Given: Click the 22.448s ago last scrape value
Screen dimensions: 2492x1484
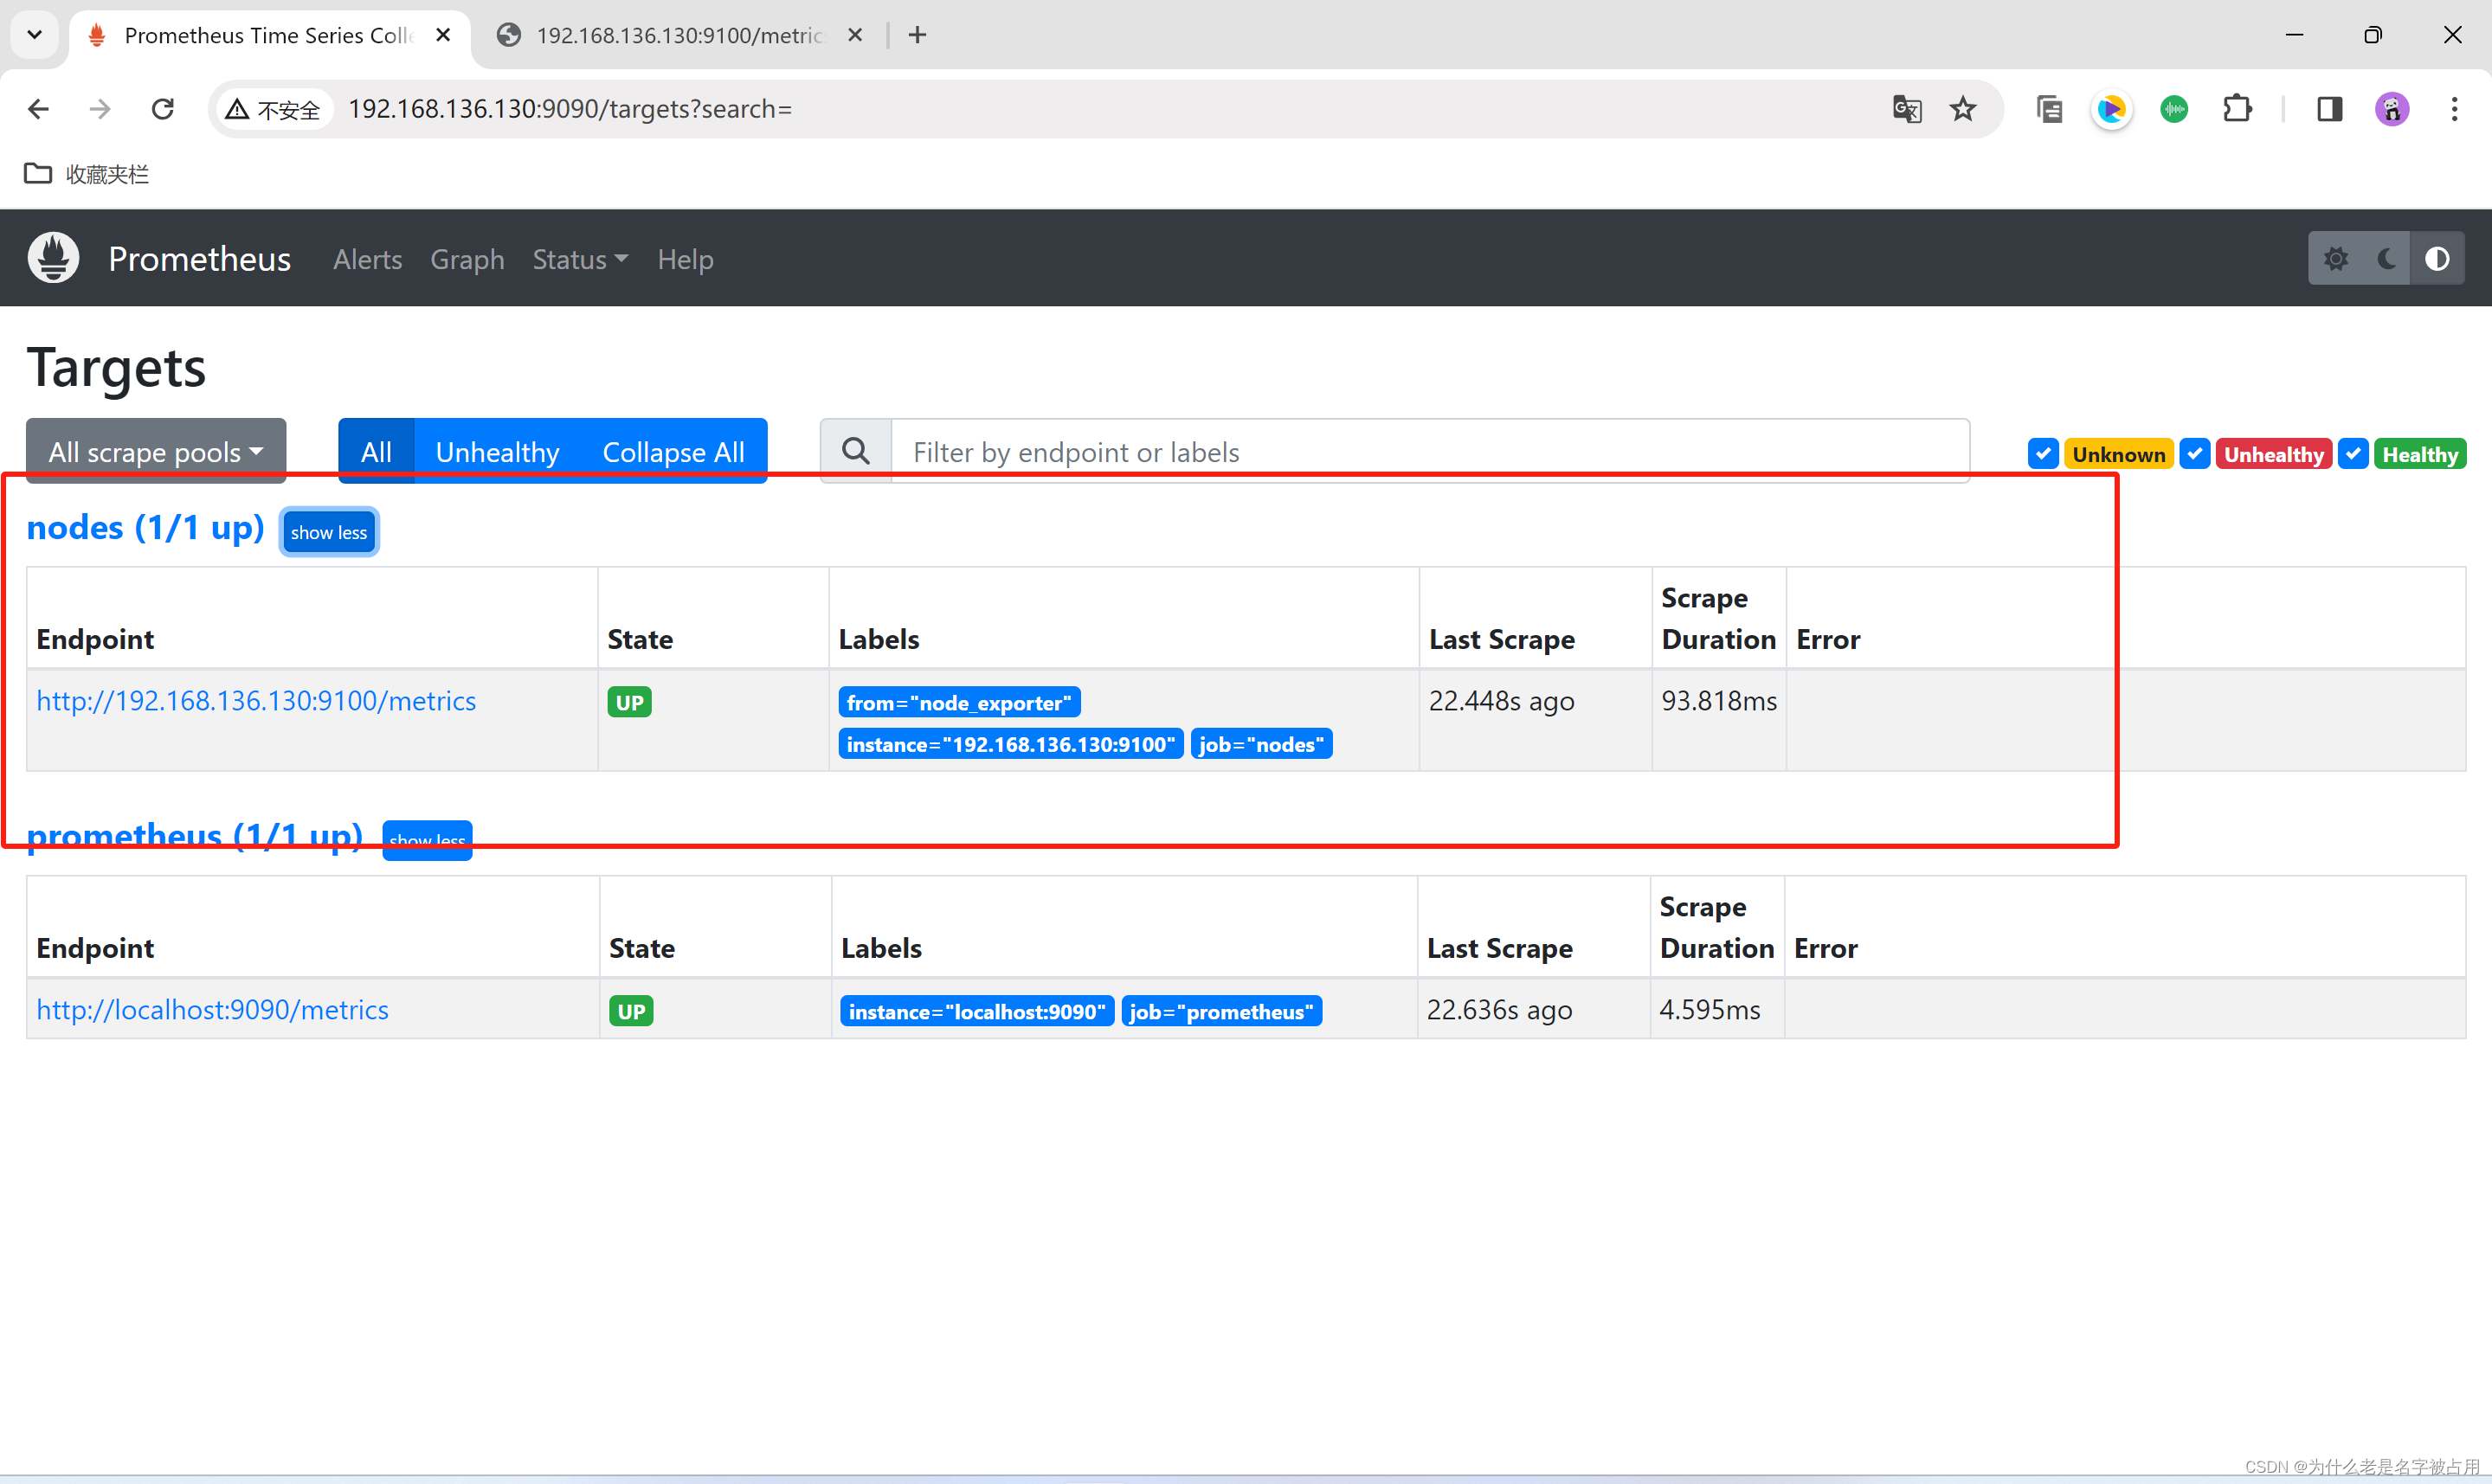Looking at the screenshot, I should [x=1501, y=701].
